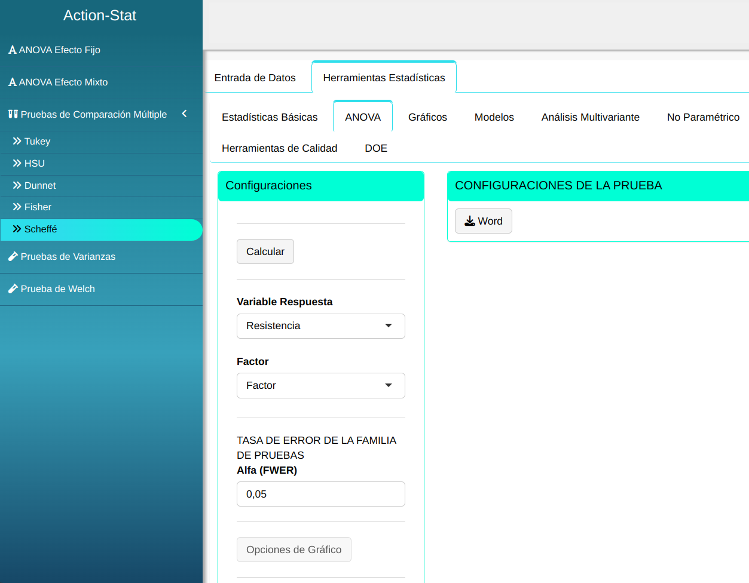Screen dimensions: 749x583
Task: Open the Gráficos tab
Action: (427, 117)
